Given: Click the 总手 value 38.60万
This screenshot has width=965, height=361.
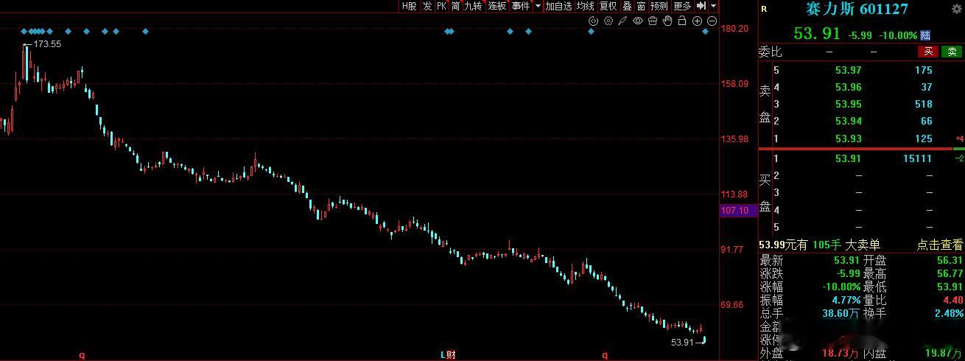Looking at the screenshot, I should click(841, 313).
